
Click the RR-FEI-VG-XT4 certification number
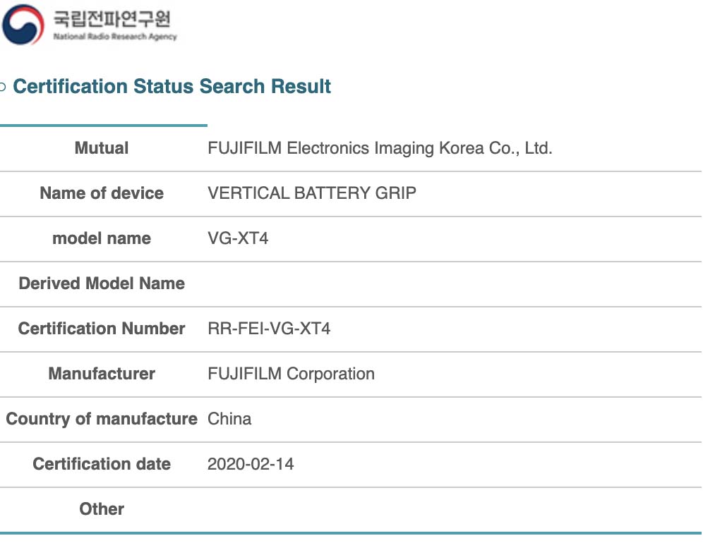269,329
